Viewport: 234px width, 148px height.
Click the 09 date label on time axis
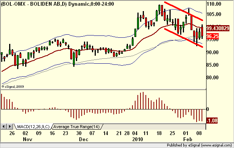pyautogui.click(x=39, y=133)
